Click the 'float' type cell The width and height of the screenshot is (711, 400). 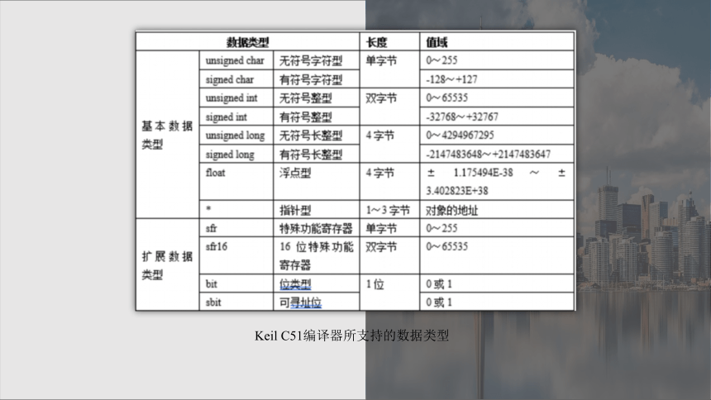coord(236,182)
